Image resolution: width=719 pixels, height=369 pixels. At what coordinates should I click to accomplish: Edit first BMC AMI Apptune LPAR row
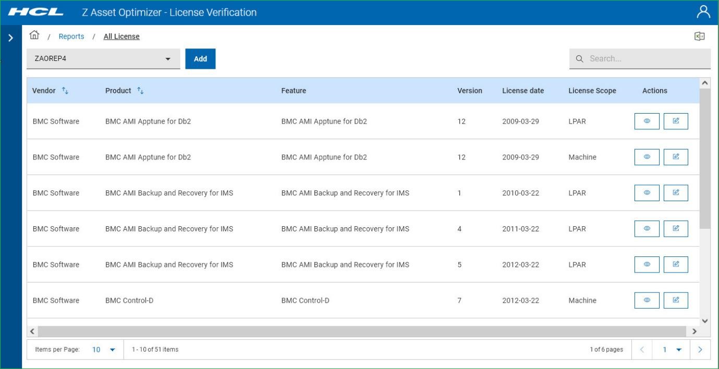click(x=676, y=121)
